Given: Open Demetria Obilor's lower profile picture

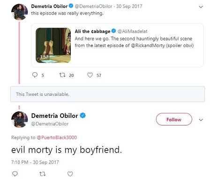Looking at the screenshot, I should pos(19,119).
